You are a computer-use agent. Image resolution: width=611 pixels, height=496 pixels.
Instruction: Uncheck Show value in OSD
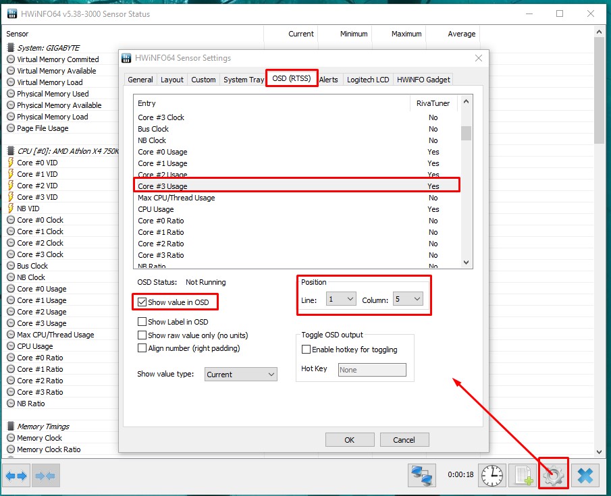pos(142,302)
